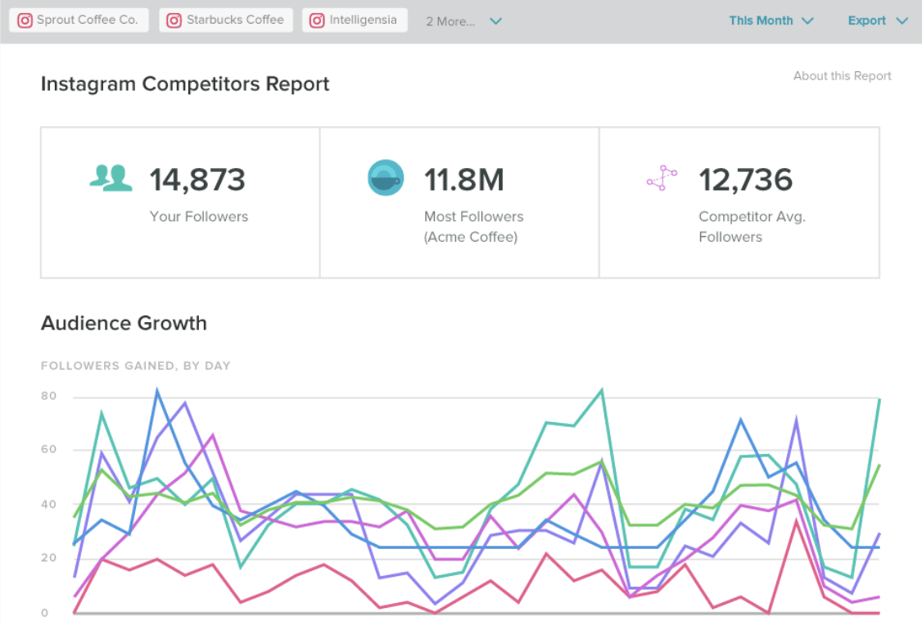Click the Instagram Competitors Report title

(185, 84)
